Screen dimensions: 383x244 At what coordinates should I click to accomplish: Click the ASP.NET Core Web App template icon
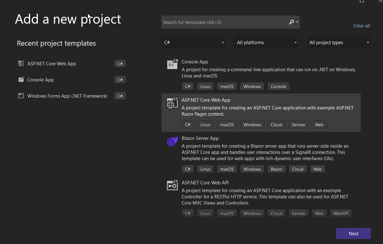[172, 103]
